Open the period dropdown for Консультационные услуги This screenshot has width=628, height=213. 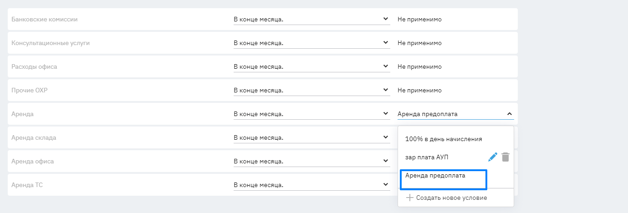[311, 43]
